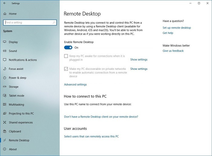Click the Remote Desktop sidebar icon
Screen dimensions: 212x156
click(5, 140)
